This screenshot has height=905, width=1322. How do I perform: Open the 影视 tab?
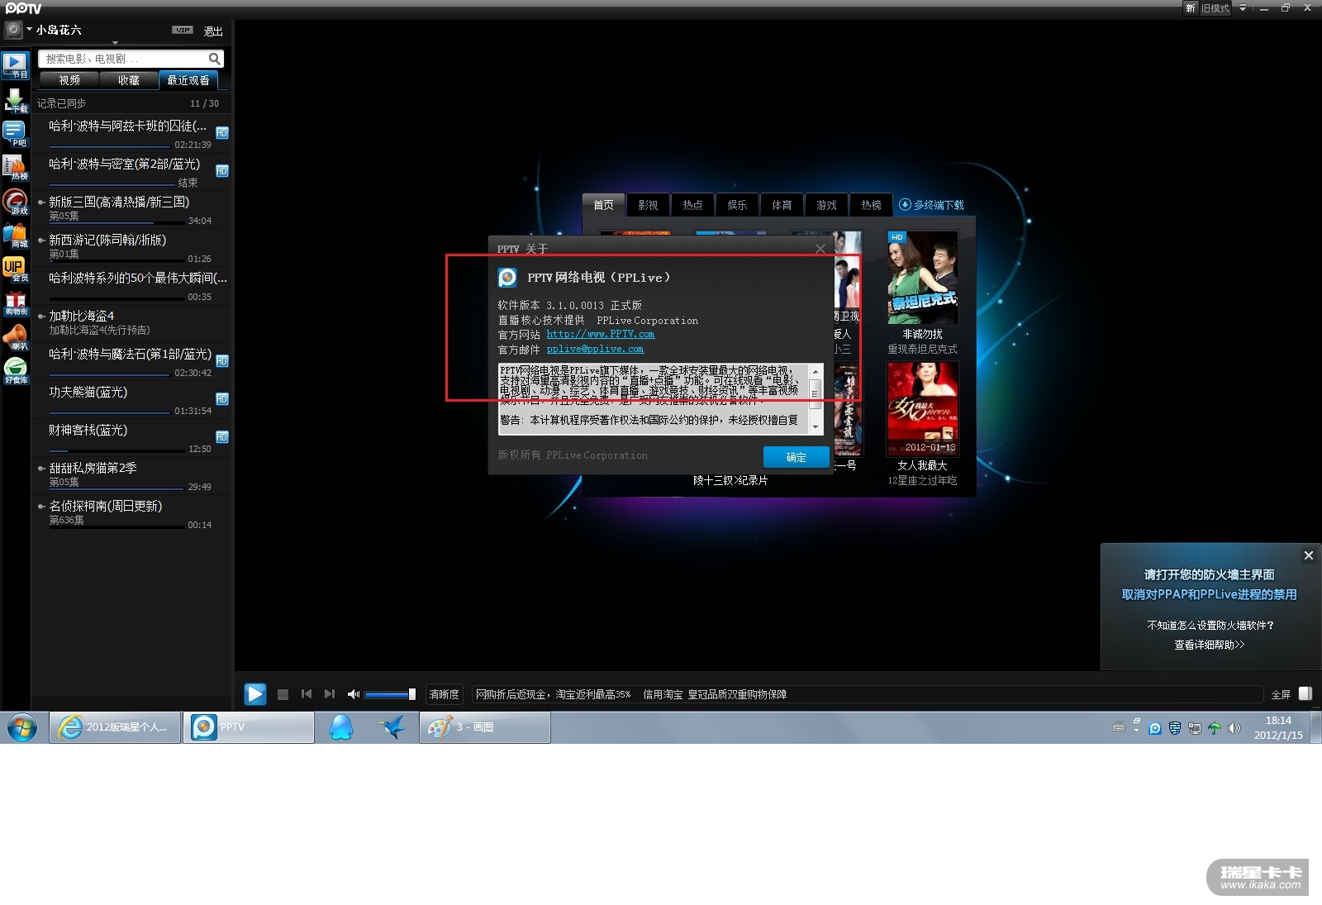tap(649, 205)
